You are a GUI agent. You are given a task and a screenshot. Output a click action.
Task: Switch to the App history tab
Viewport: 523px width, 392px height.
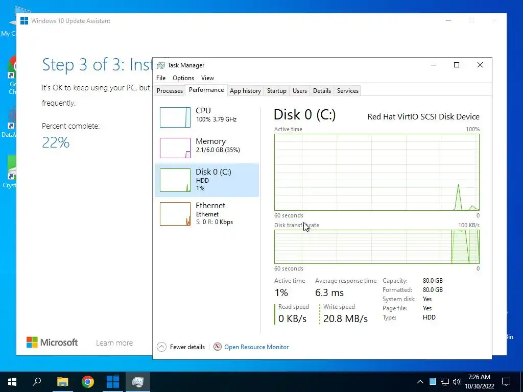pyautogui.click(x=245, y=91)
